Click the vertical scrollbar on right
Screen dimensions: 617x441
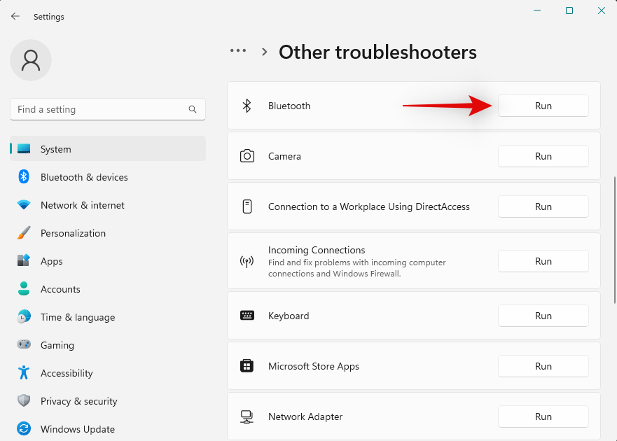(x=615, y=240)
